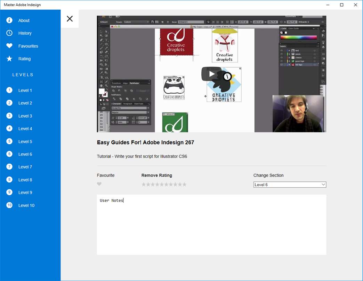The image size is (363, 281).
Task: Select the fifth rating star
Action: [162, 184]
